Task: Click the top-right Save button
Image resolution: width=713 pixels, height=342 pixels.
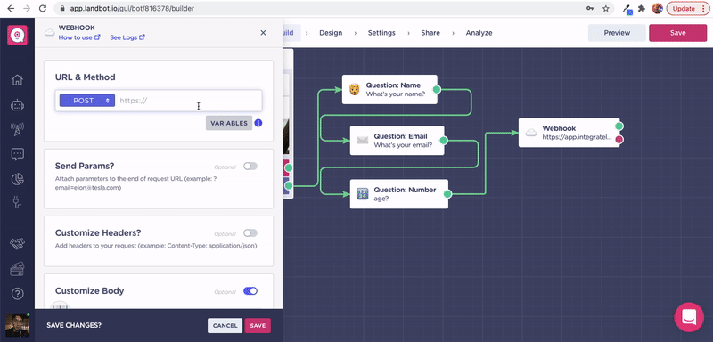Action: pos(677,33)
